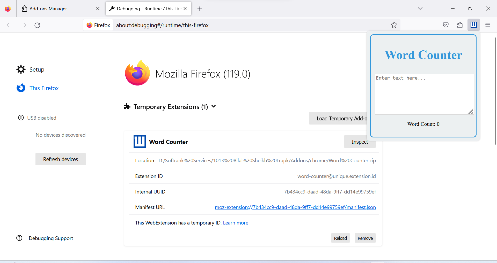
Task: Open the Firefox View pinned icon
Action: 8,9
